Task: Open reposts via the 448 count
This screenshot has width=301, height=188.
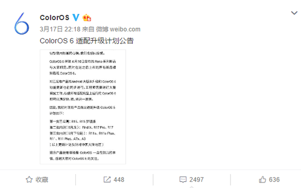Action: (119, 179)
